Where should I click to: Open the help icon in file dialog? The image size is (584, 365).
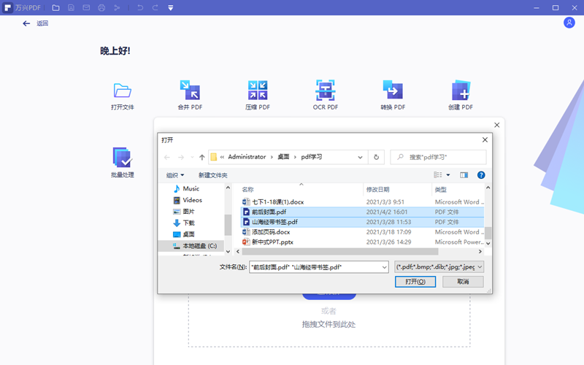[481, 175]
